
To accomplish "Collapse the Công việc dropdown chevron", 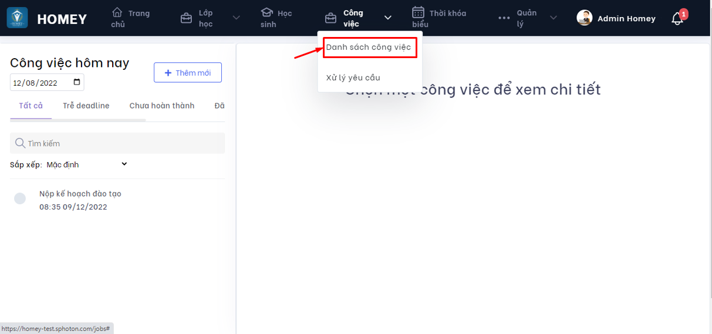I will click(x=387, y=18).
